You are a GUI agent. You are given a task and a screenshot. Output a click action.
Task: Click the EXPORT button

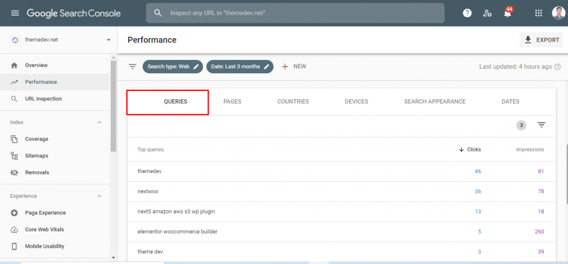541,40
